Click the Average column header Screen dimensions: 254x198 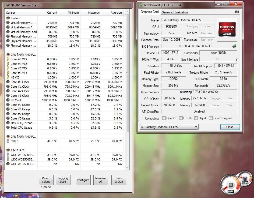113,13
